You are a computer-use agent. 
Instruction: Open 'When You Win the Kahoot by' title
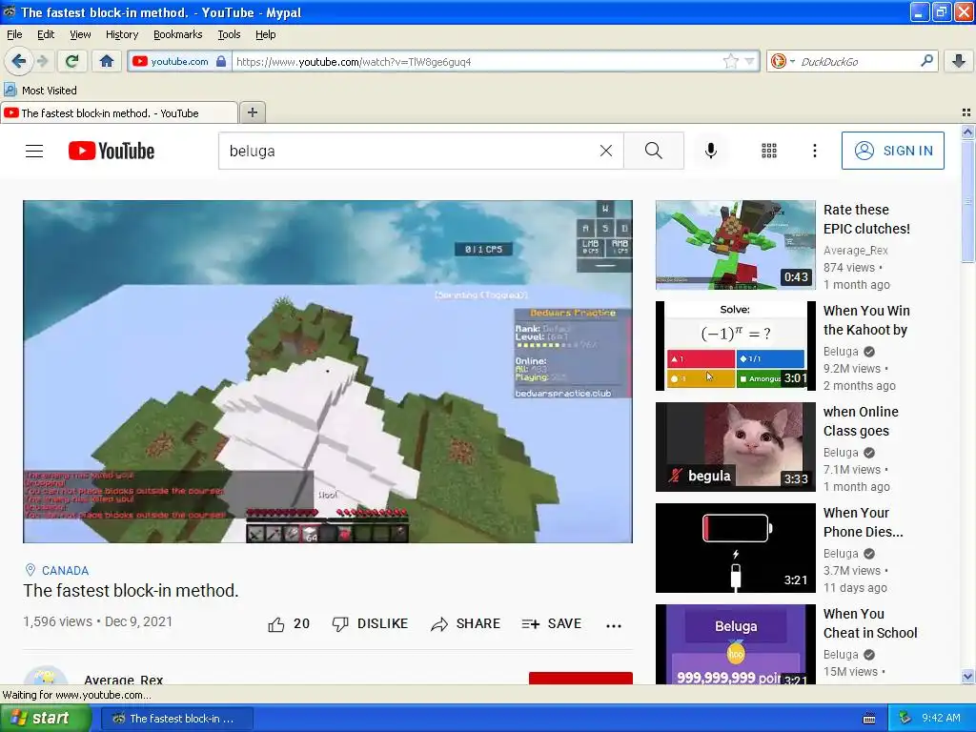(x=866, y=320)
